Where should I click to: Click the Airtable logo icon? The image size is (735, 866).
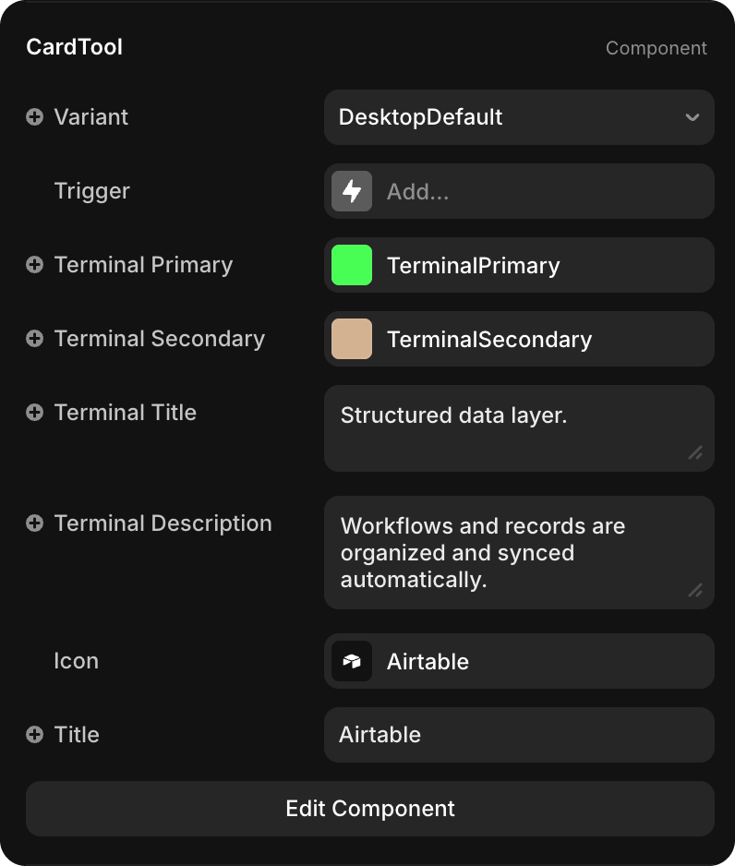pos(352,661)
